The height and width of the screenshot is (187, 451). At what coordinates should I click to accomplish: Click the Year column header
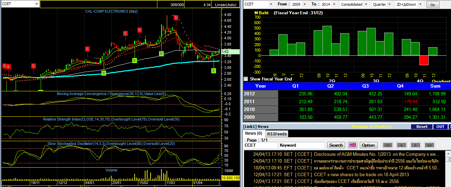pyautogui.click(x=260, y=86)
